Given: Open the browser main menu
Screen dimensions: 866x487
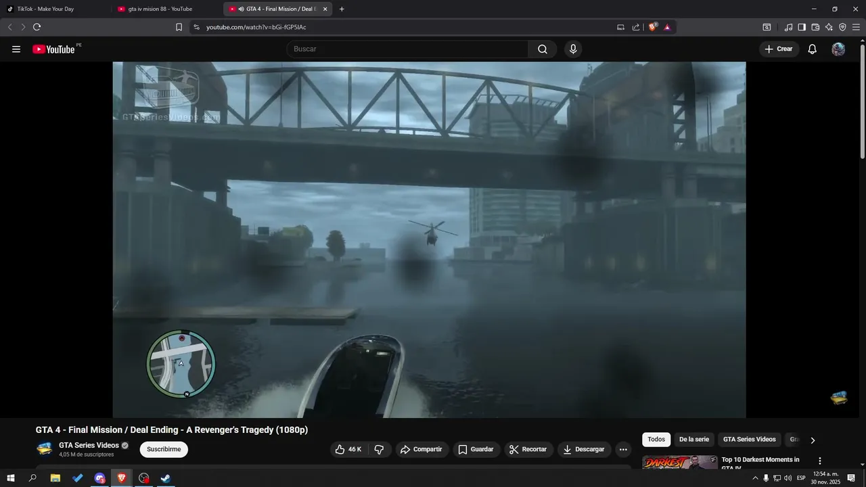Looking at the screenshot, I should tap(856, 27).
